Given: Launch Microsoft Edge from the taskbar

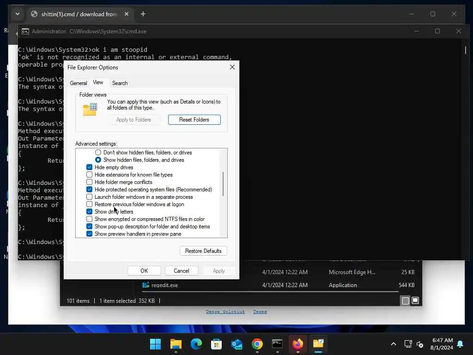Looking at the screenshot, I should point(196,344).
